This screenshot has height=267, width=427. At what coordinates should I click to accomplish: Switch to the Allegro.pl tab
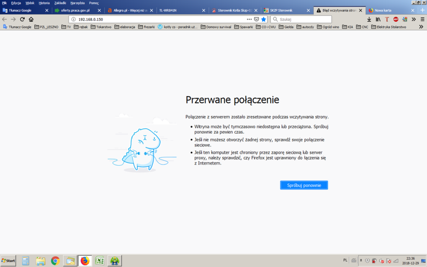[x=127, y=10]
